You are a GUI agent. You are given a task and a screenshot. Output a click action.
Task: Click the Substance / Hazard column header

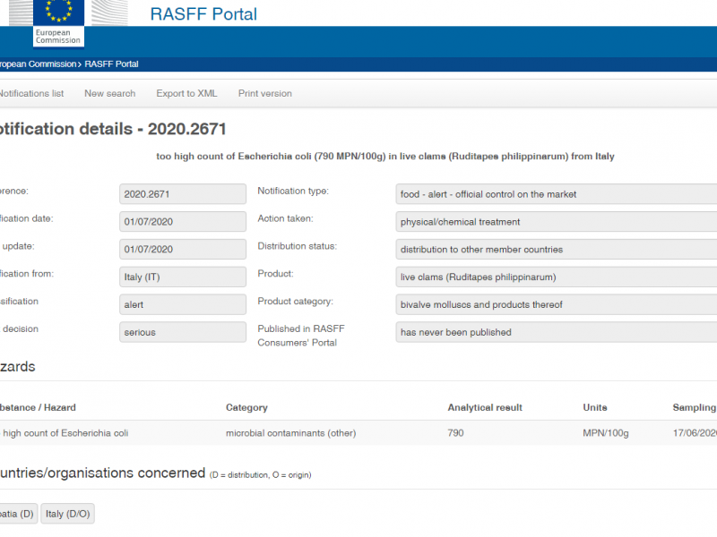tap(38, 407)
